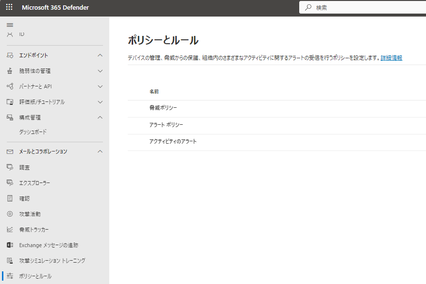The height and width of the screenshot is (284, 426).
Task: Click the 評価版/チュートリアル label
Action: 42,102
